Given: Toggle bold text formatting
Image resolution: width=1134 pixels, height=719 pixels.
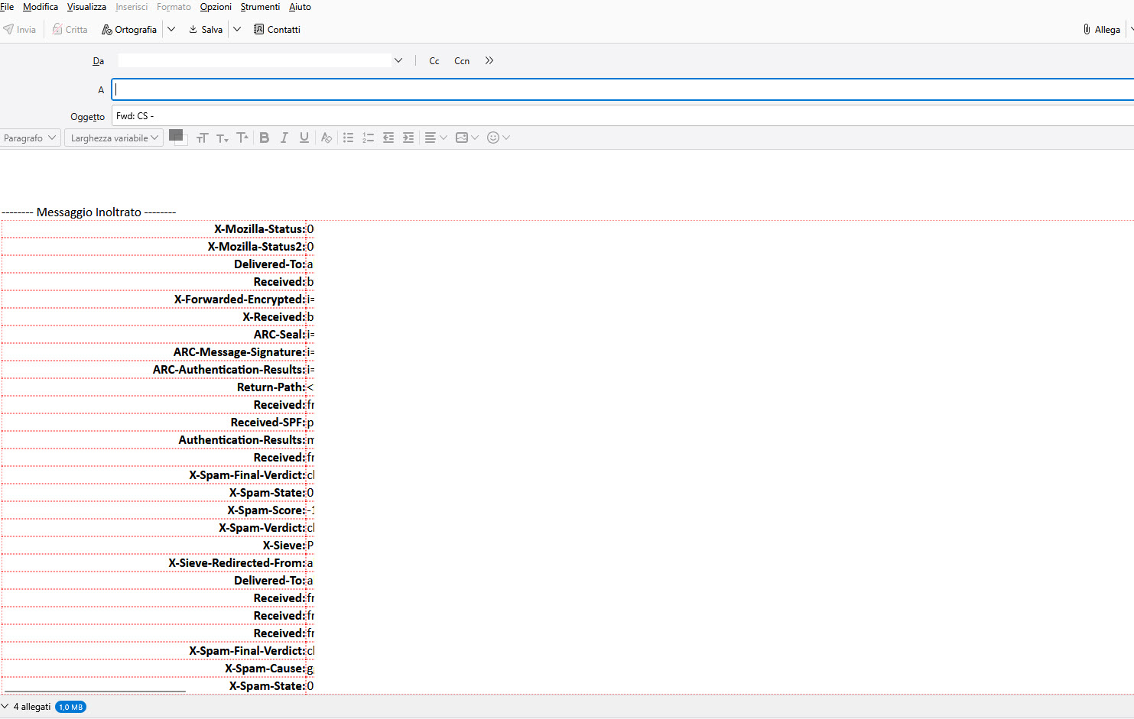Looking at the screenshot, I should point(265,138).
